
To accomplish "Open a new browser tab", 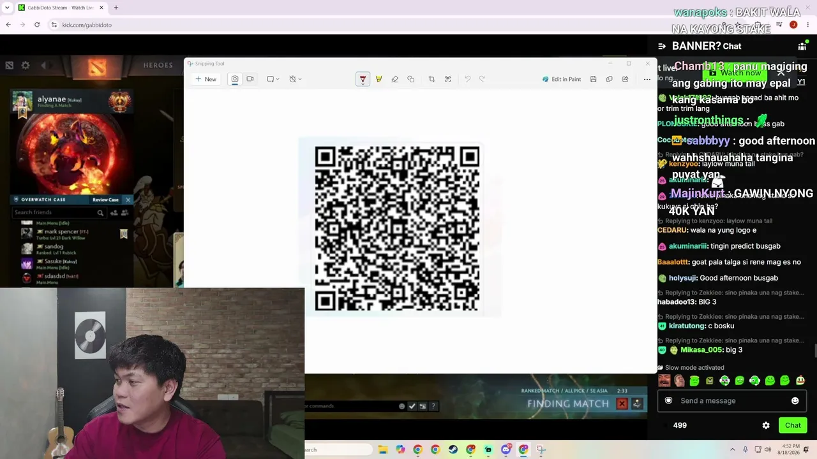I will (x=116, y=8).
